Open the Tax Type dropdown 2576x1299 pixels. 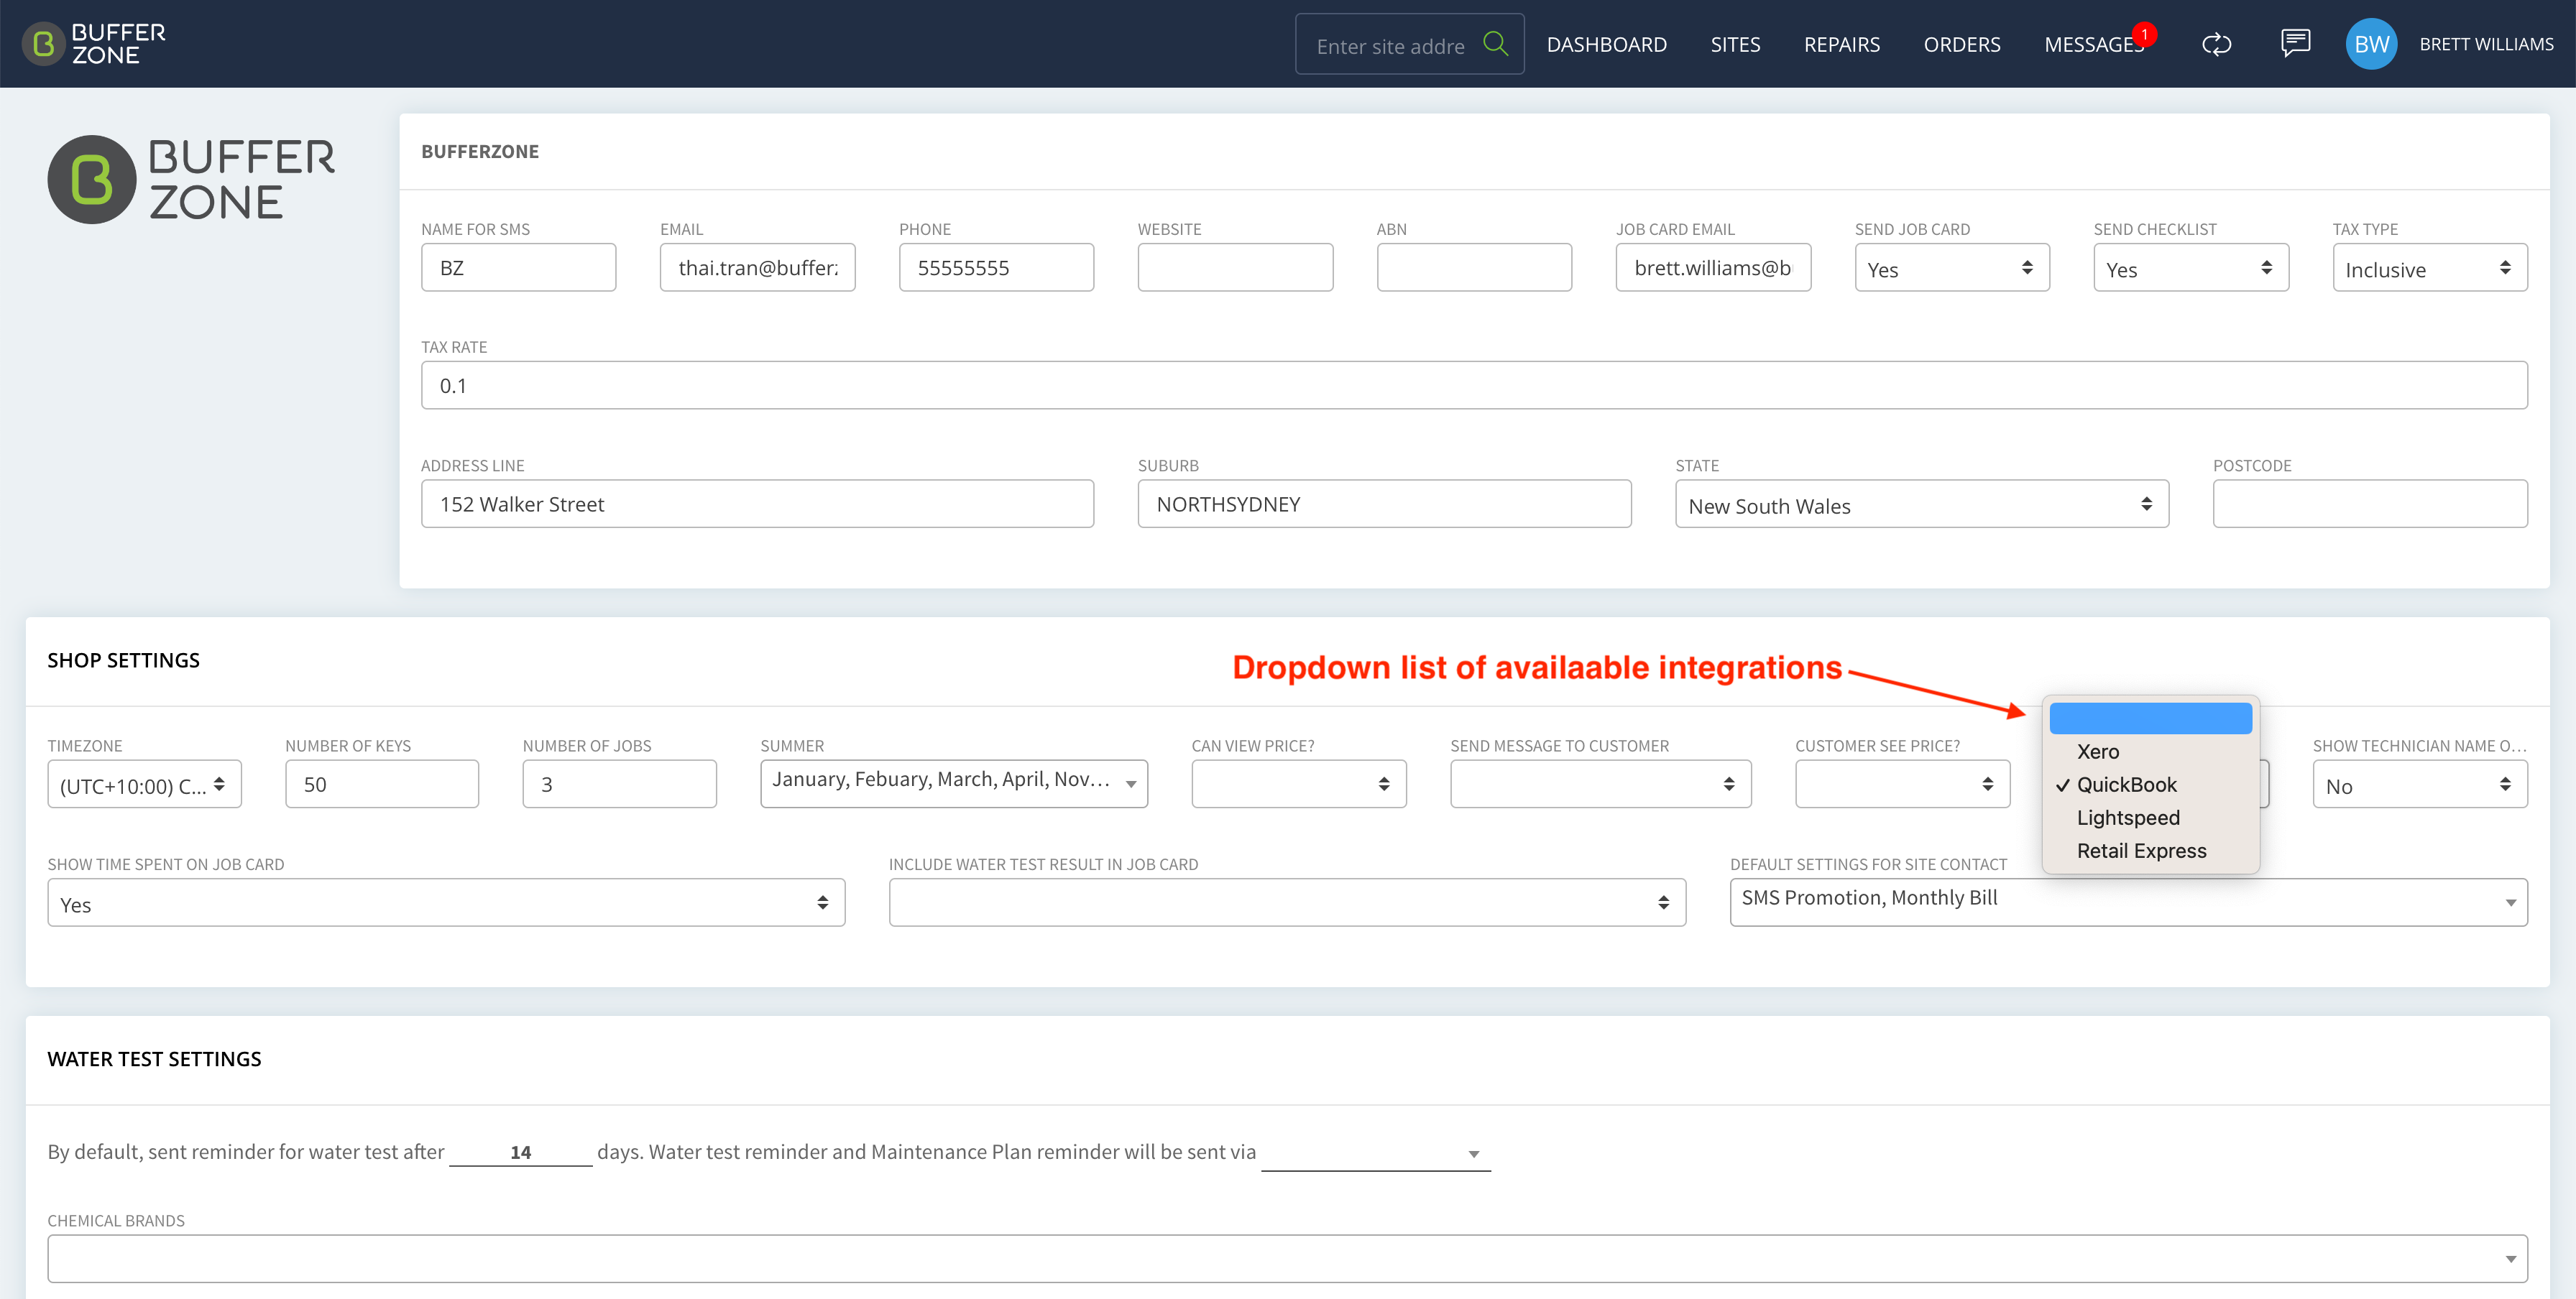[x=2430, y=268]
